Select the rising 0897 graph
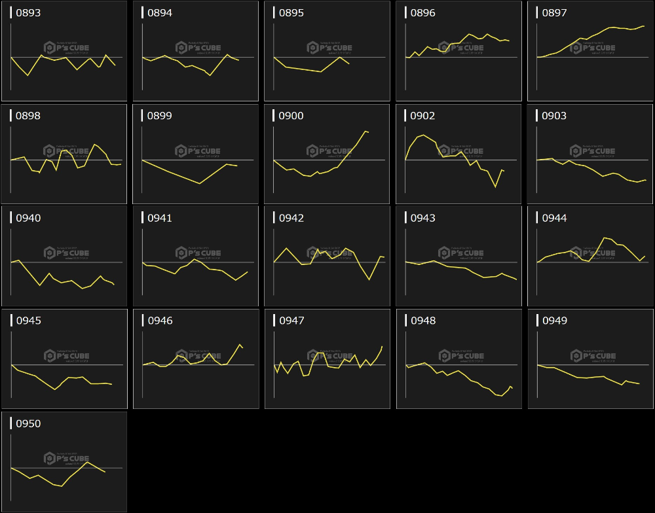The image size is (655, 513). [590, 51]
